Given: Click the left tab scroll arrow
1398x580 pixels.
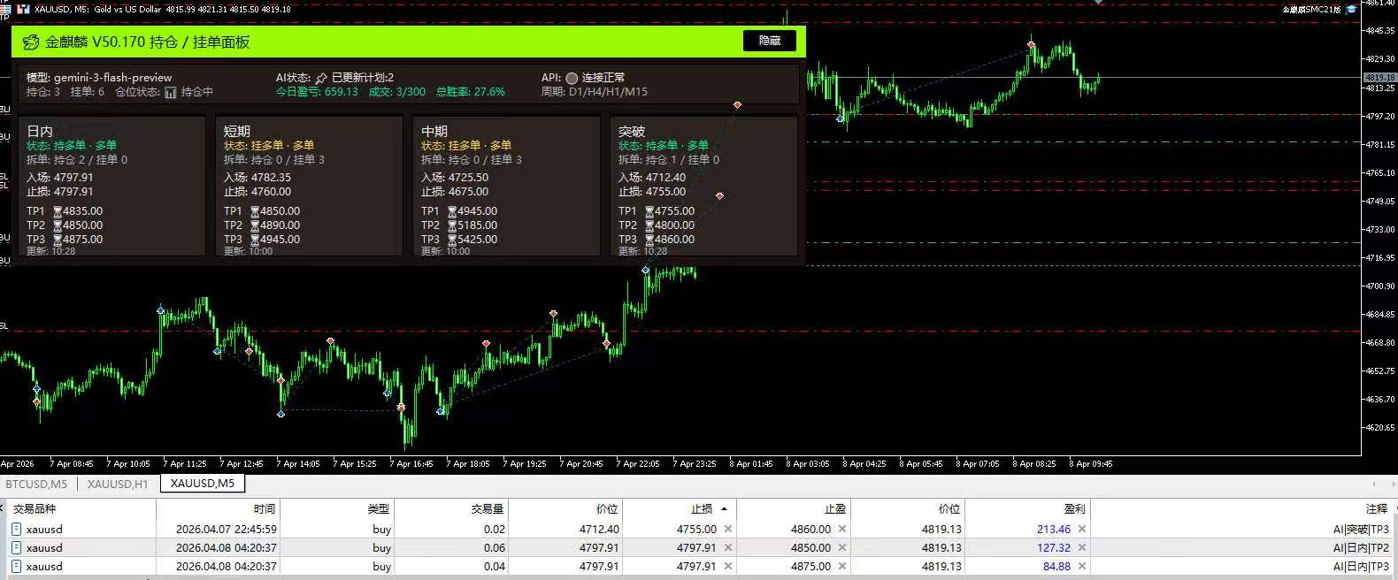Looking at the screenshot, I should click(1373, 484).
